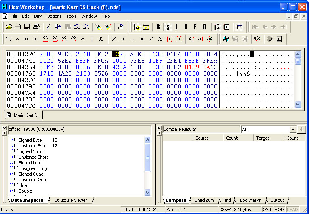
Task: Open the Window menu
Action: coord(89,16)
